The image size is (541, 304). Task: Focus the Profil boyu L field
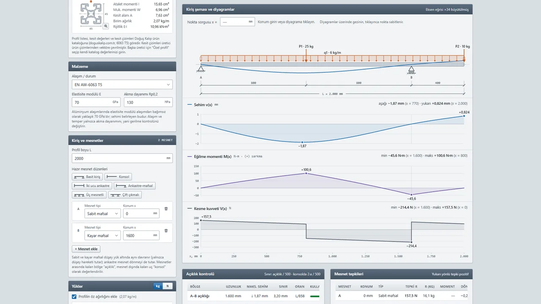tap(122, 158)
